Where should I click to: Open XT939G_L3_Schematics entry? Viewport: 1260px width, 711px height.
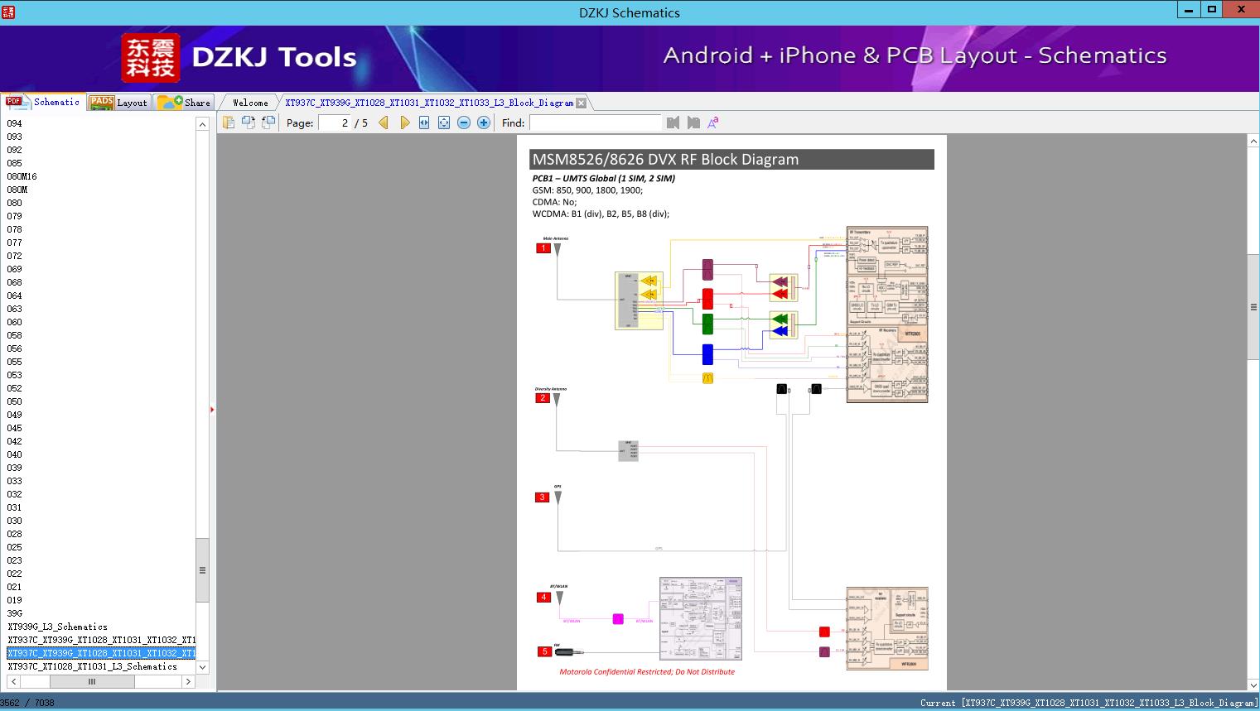(x=57, y=627)
